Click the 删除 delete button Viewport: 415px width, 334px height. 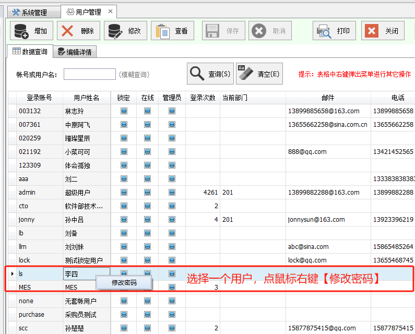click(x=78, y=31)
